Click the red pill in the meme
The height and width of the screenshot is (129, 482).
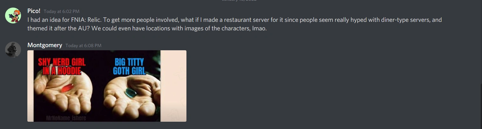tap(67, 88)
